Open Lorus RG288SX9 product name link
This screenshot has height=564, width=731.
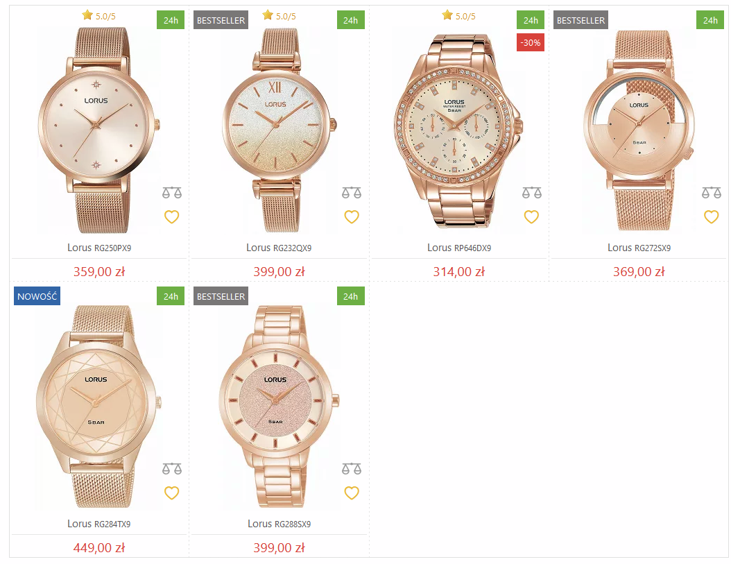point(279,524)
